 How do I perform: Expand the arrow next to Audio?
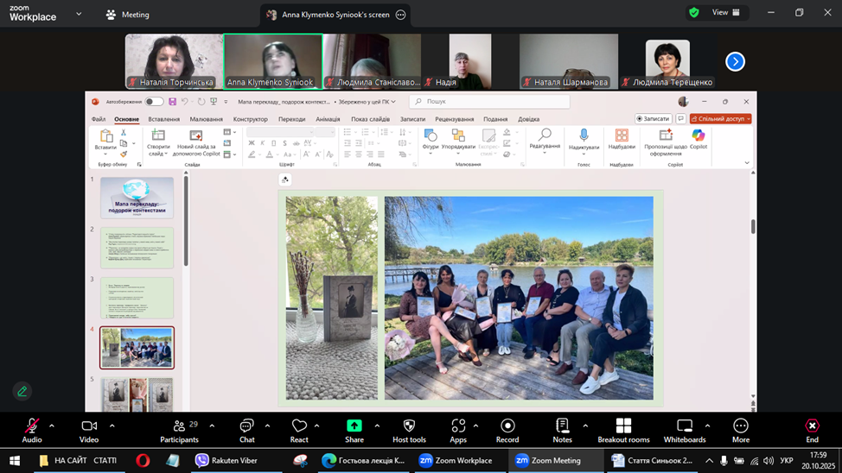(x=52, y=426)
